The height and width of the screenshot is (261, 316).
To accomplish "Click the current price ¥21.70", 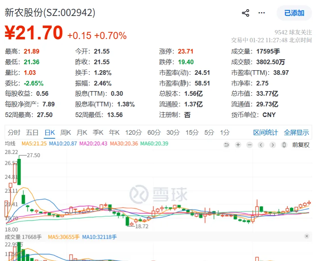I will click(x=34, y=33).
